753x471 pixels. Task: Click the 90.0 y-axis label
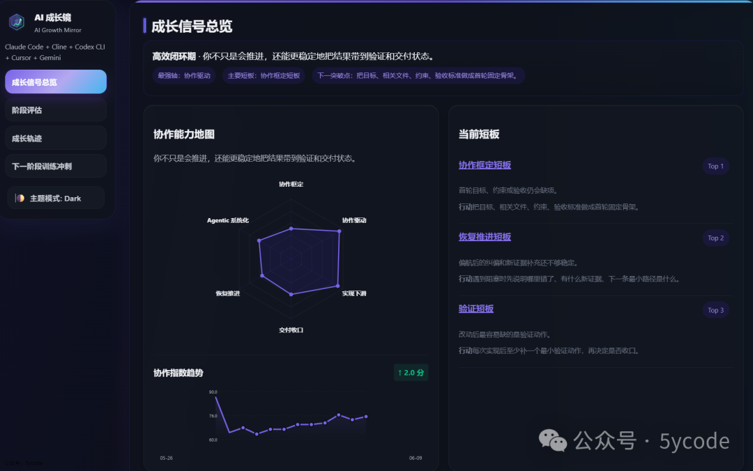coord(213,392)
